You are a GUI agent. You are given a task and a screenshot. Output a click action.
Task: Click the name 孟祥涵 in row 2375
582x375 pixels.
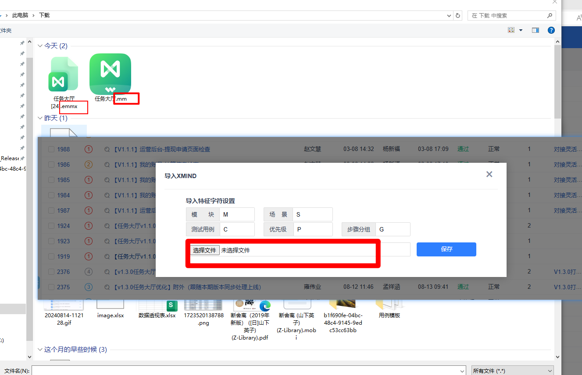[x=392, y=287]
